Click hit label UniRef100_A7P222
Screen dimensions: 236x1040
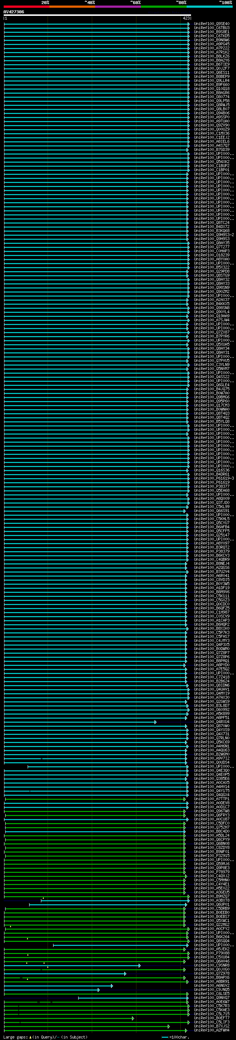[212, 48]
